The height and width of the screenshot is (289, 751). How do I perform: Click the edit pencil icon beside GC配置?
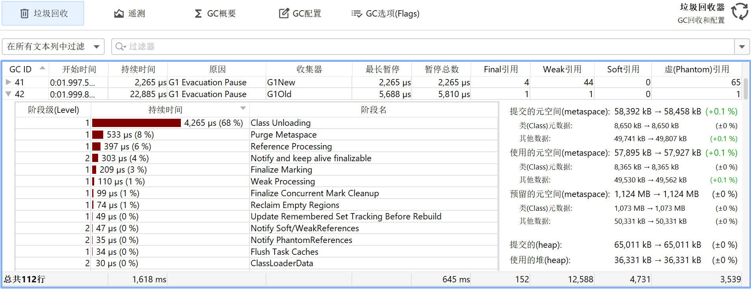point(284,14)
